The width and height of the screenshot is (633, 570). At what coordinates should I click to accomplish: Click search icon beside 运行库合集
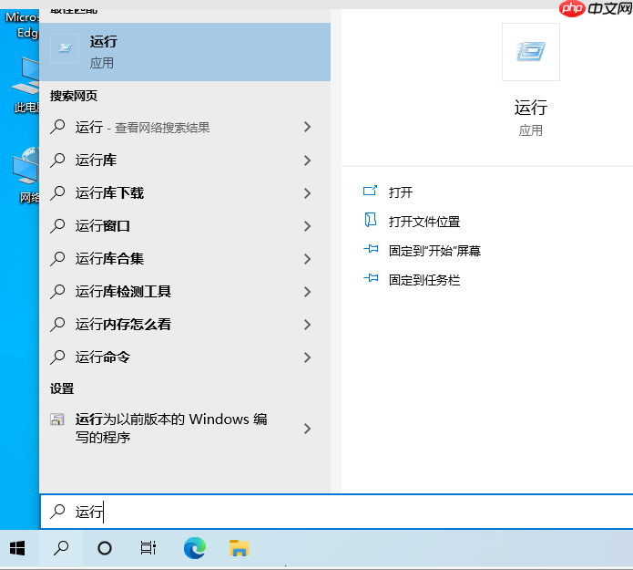(57, 258)
